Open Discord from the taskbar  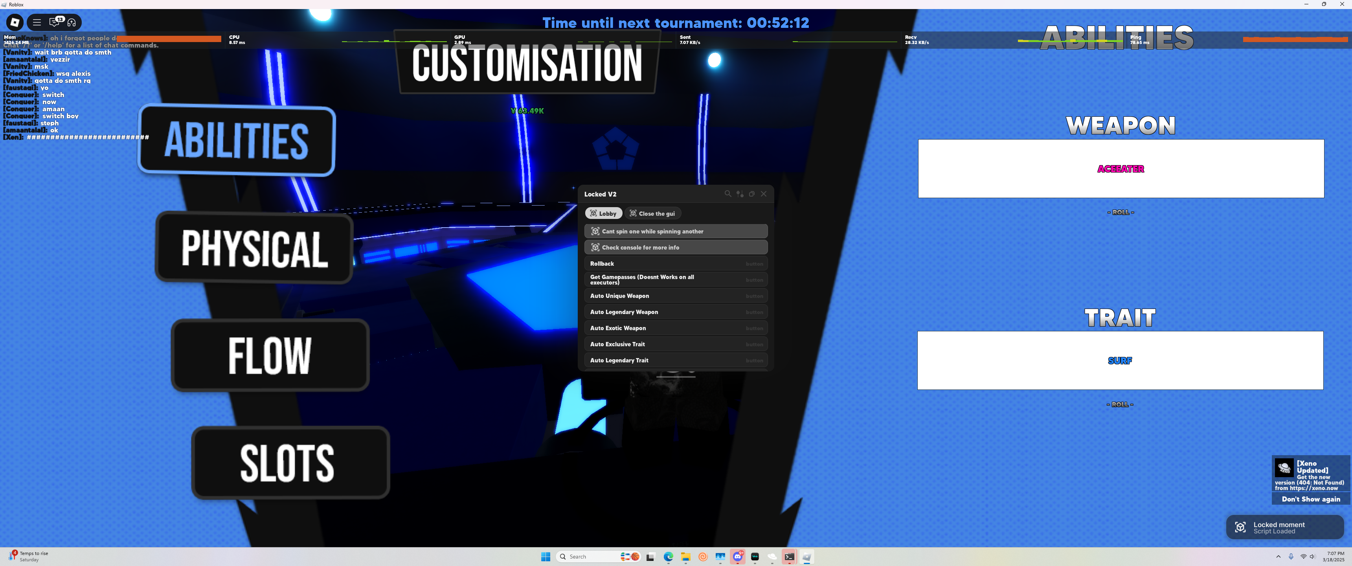click(737, 557)
